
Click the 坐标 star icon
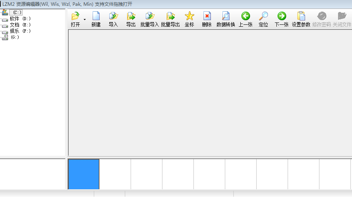[x=189, y=16]
